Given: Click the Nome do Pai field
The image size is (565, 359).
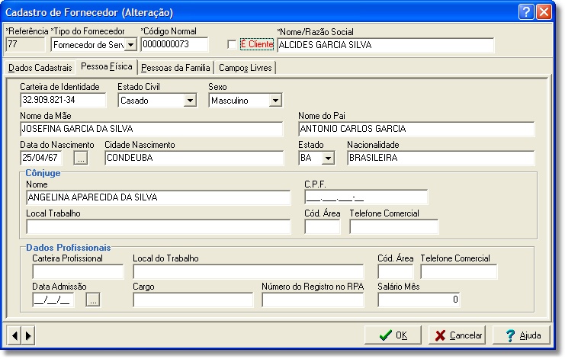Looking at the screenshot, I should 416,129.
